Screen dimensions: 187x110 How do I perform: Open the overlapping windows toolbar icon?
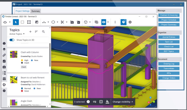96,22
